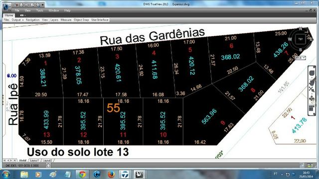
Task: Click lot area text 433.99
Action: 46,120
